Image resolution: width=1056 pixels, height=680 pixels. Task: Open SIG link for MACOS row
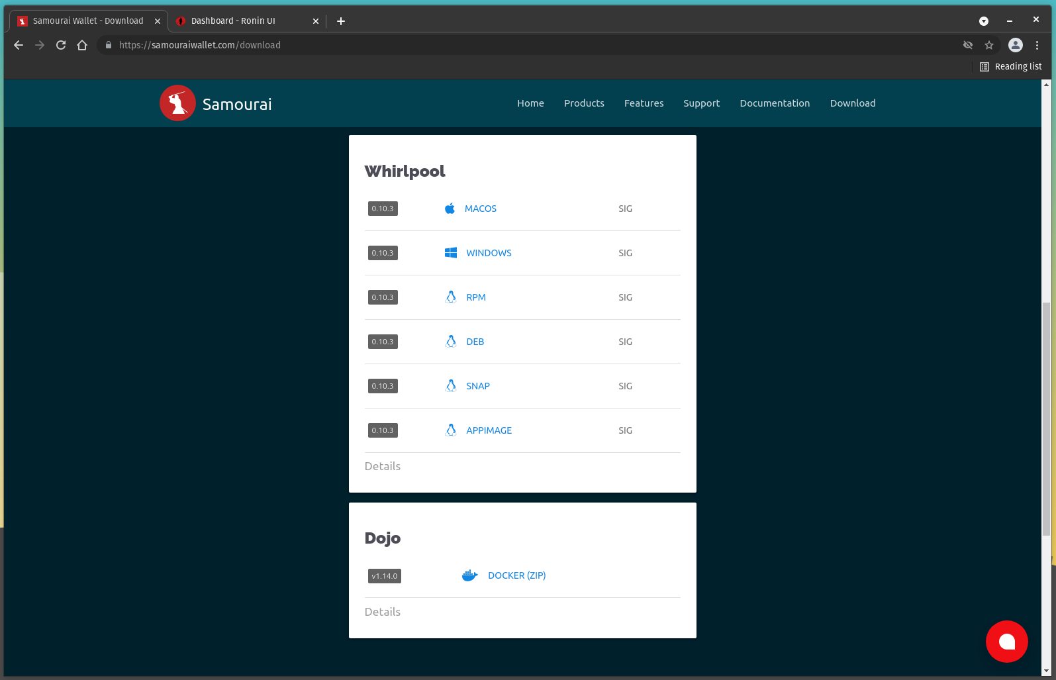[x=625, y=209]
